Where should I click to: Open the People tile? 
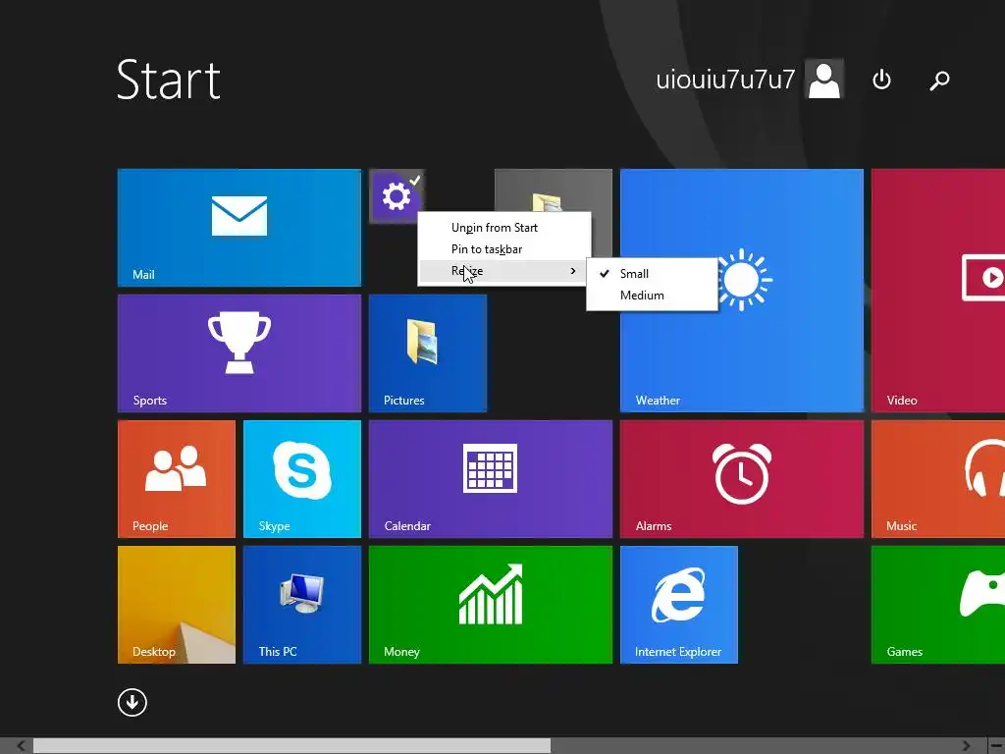[177, 479]
